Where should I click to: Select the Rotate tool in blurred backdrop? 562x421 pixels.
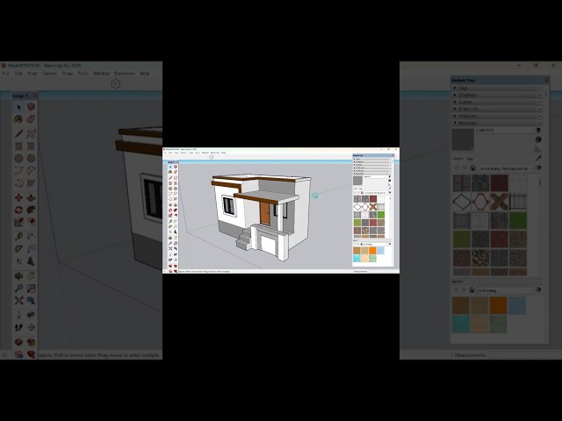point(18,210)
